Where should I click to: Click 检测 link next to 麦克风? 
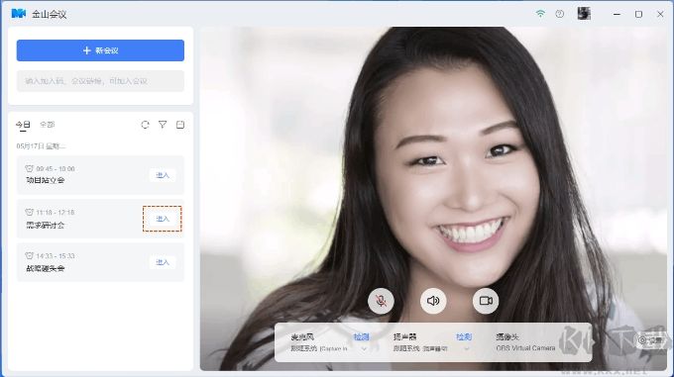(x=361, y=337)
